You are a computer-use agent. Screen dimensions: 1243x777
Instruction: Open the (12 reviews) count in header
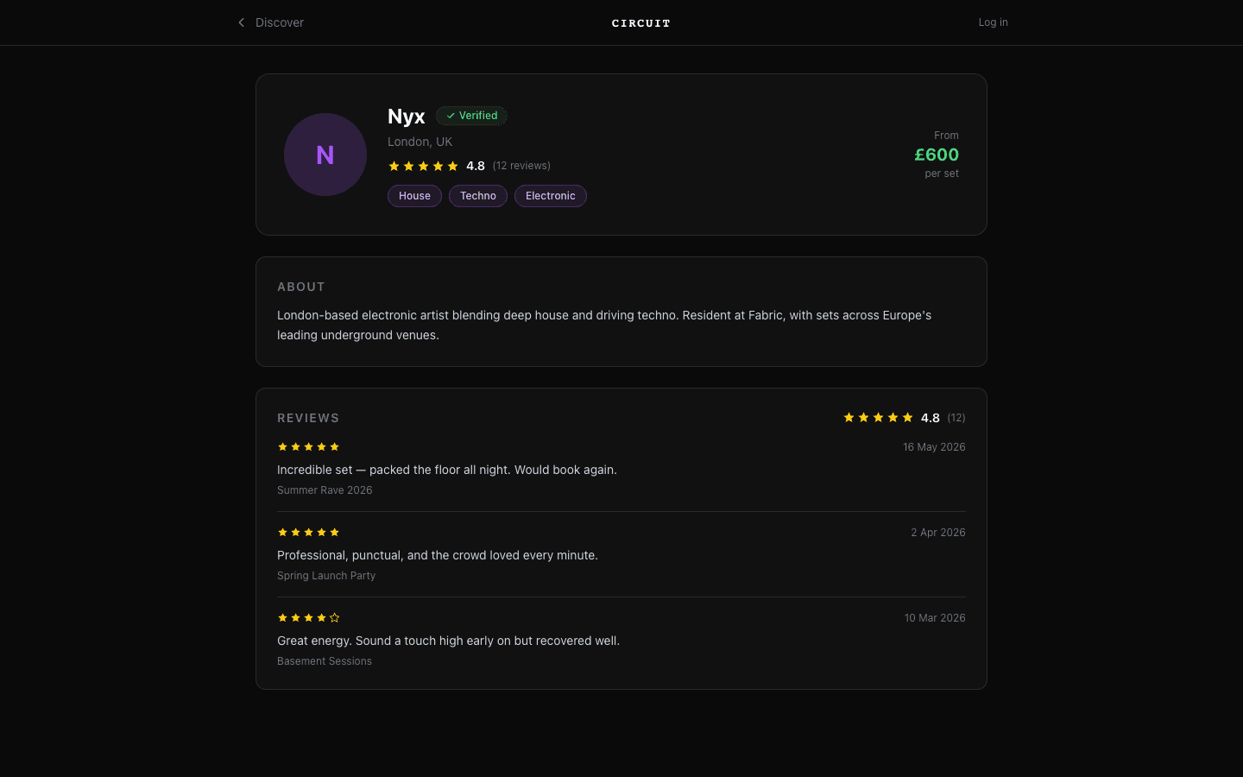[x=521, y=166]
